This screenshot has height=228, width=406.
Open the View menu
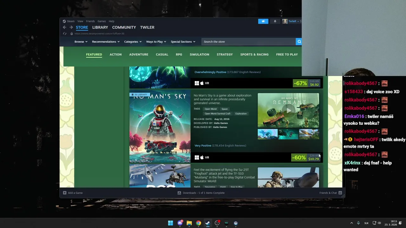[80, 21]
